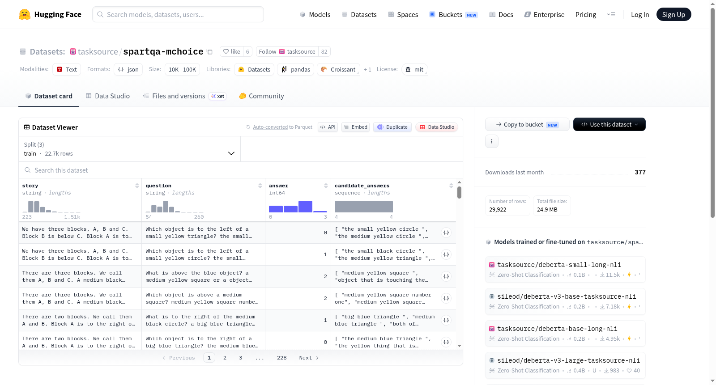This screenshot has width=716, height=385.
Task: Open the Files and versions tab
Action: [x=184, y=96]
